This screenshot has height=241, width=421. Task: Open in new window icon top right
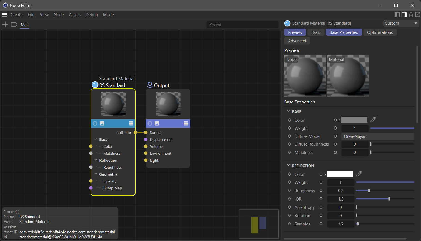pos(418,15)
